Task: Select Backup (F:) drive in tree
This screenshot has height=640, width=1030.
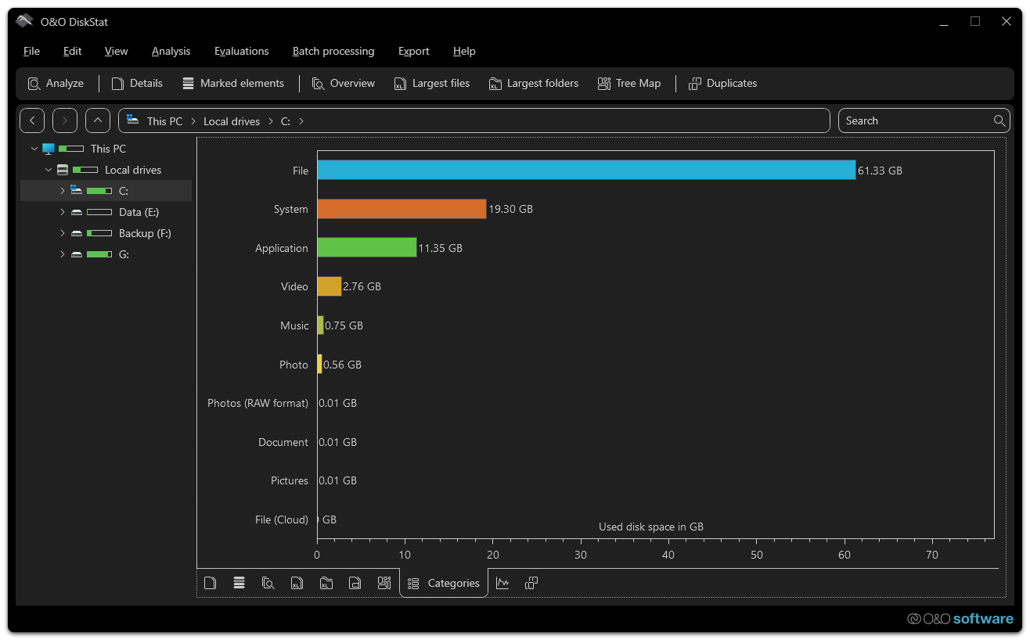Action: (145, 233)
